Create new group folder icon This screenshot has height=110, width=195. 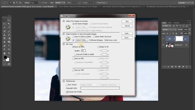pyautogui.click(x=179, y=67)
